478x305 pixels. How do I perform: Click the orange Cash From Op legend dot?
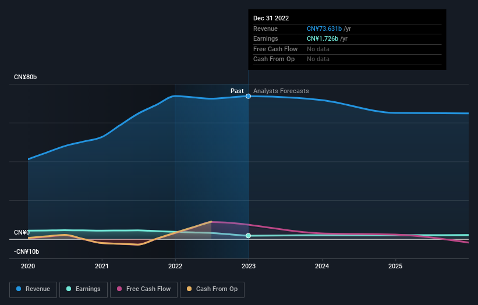(189, 289)
